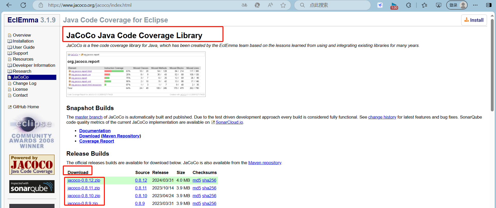Open md5 checksum for 0.8.11 row
Viewport: 496px width, 208px height.
point(197,188)
